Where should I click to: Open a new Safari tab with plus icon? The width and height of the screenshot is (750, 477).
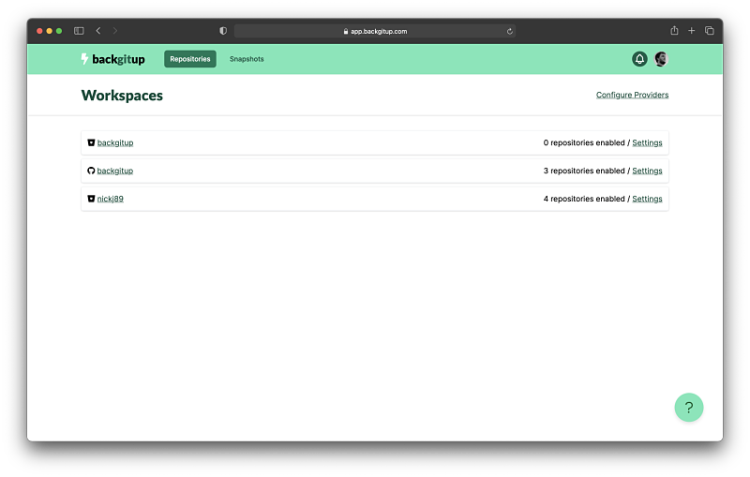[x=692, y=31]
